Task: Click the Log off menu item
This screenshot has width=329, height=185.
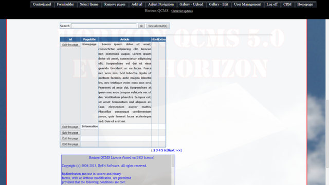Action: (272, 4)
